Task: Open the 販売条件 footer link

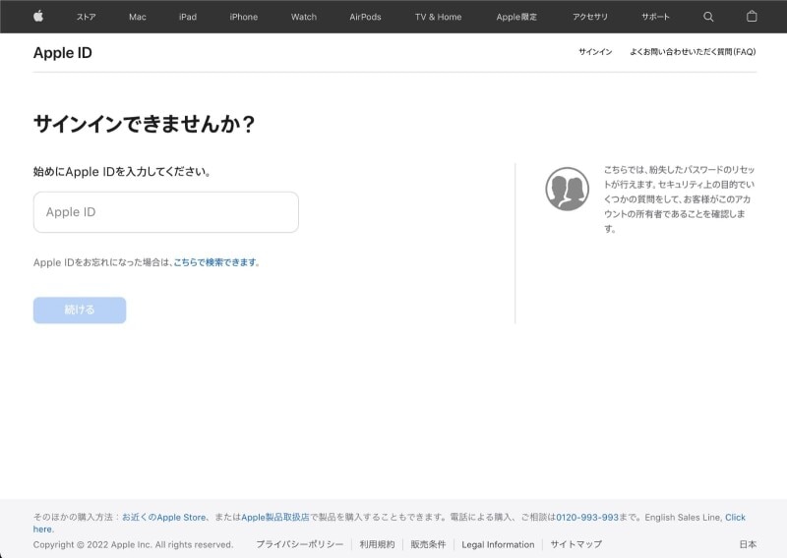Action: coord(428,544)
